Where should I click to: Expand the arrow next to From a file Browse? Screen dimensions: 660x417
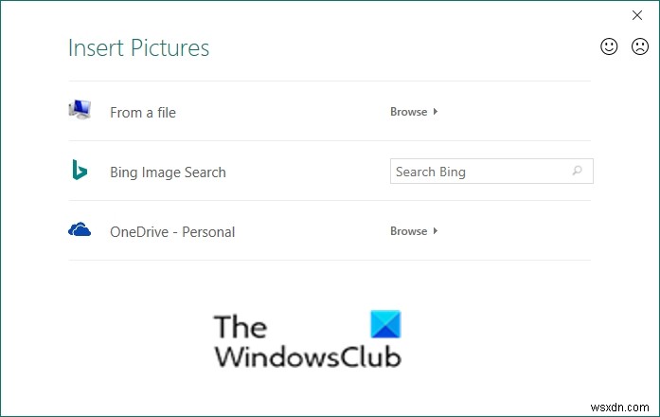(436, 112)
